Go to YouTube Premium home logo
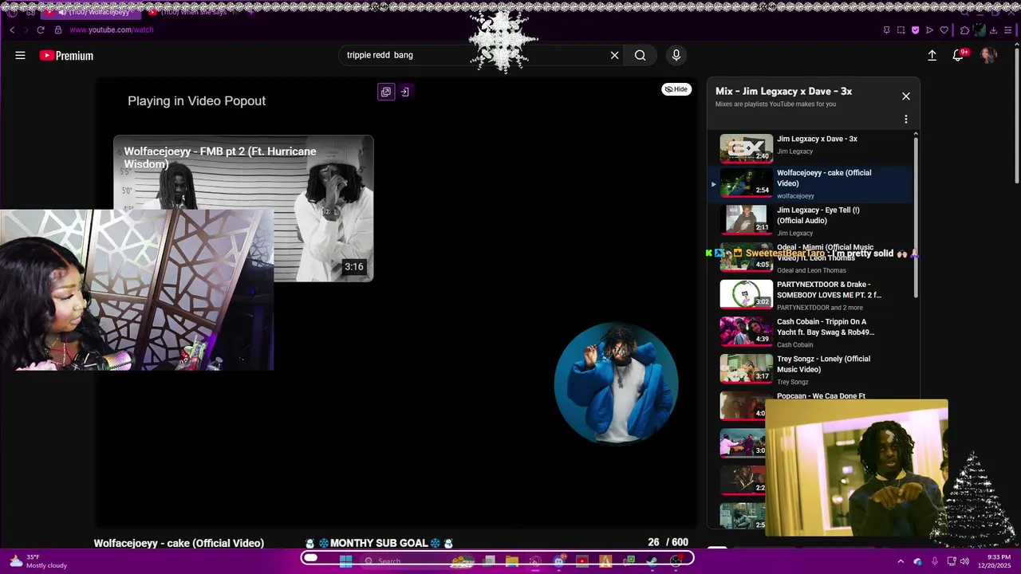 coord(66,55)
